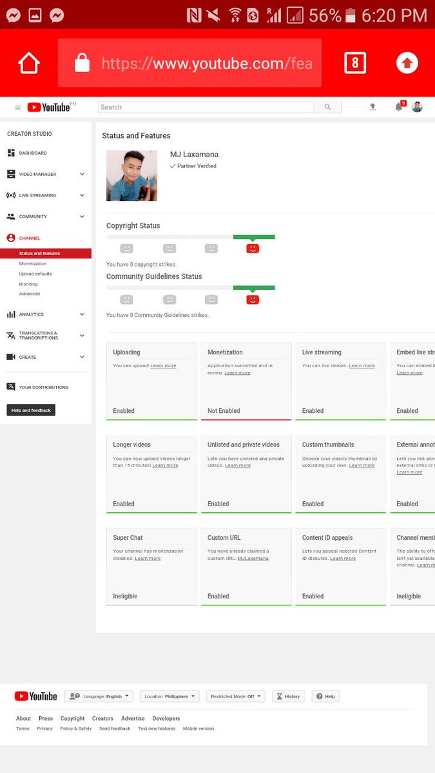The width and height of the screenshot is (435, 773).
Task: Click the Live Streaming icon
Action: 11,195
